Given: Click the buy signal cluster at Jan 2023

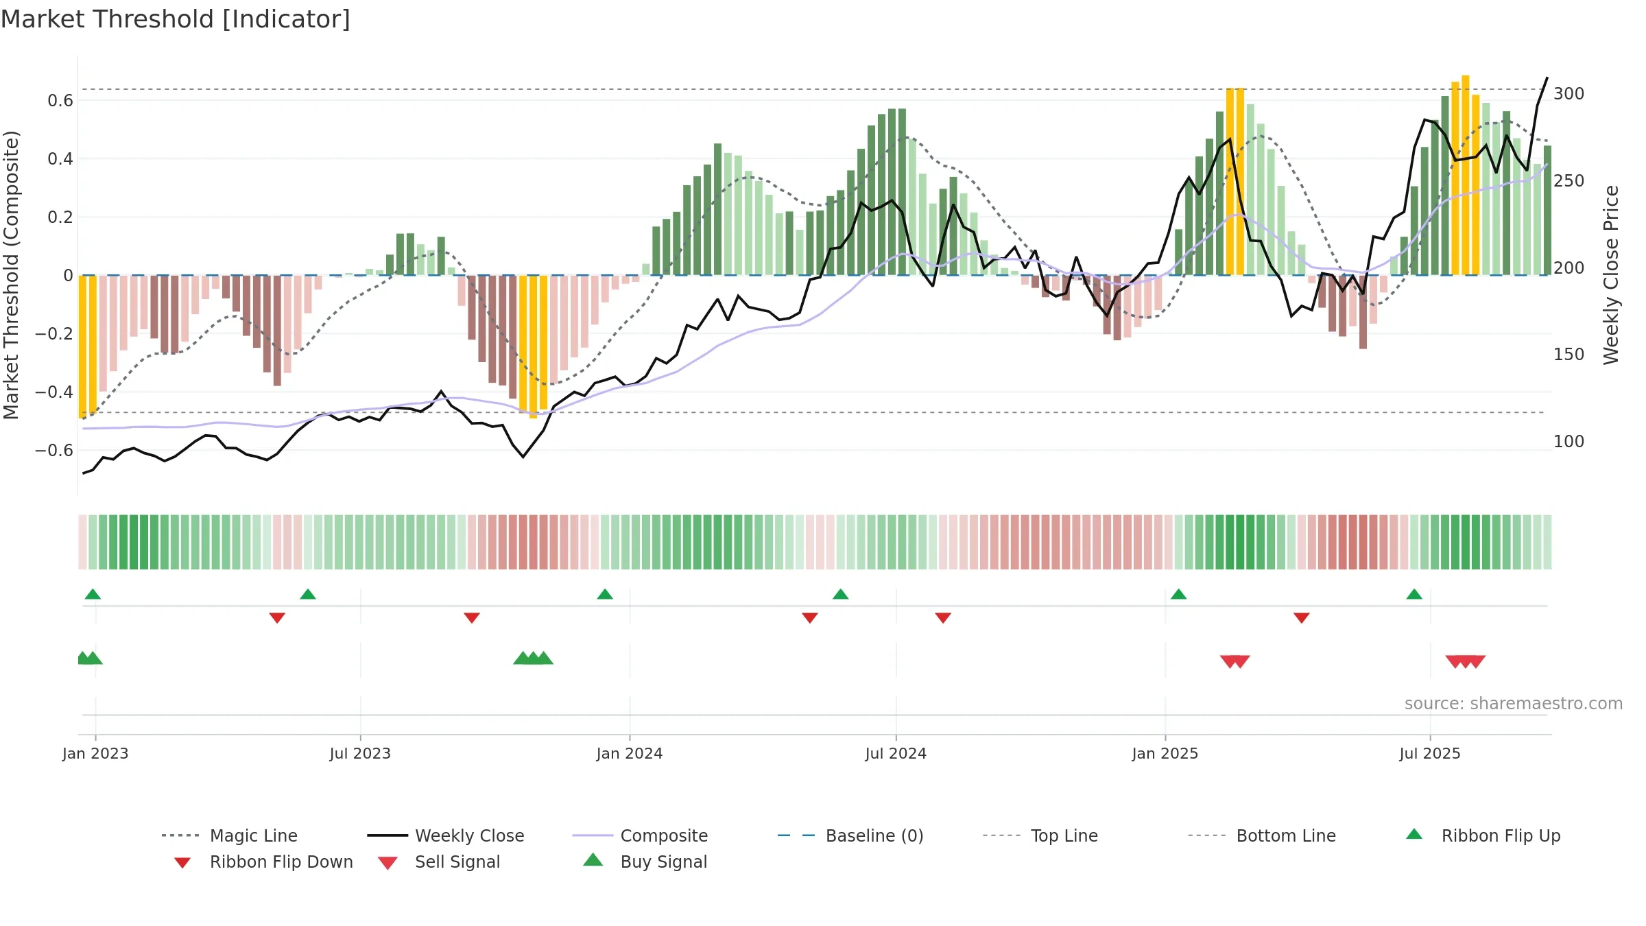Looking at the screenshot, I should pos(90,658).
